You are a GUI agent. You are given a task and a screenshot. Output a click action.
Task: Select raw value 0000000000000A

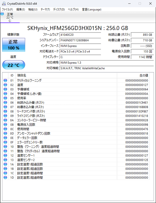pos(137,94)
